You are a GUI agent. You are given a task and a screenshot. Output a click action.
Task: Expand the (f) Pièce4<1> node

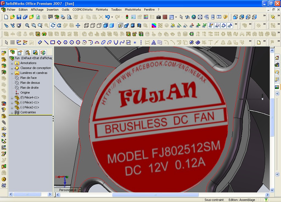point(12,98)
